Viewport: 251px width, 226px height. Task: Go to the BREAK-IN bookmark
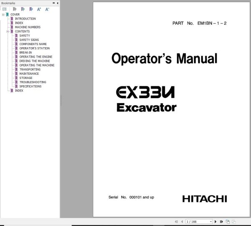pos(26,53)
